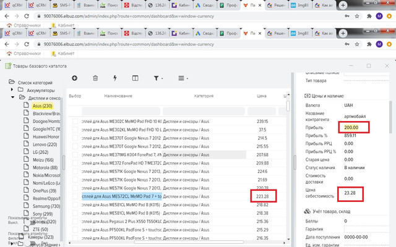
Task: Click the page icon beside ZTE (50)
Action: pyautogui.click(x=26, y=228)
